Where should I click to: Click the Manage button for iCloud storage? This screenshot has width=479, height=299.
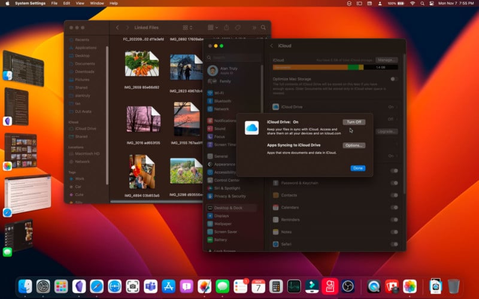[386, 60]
